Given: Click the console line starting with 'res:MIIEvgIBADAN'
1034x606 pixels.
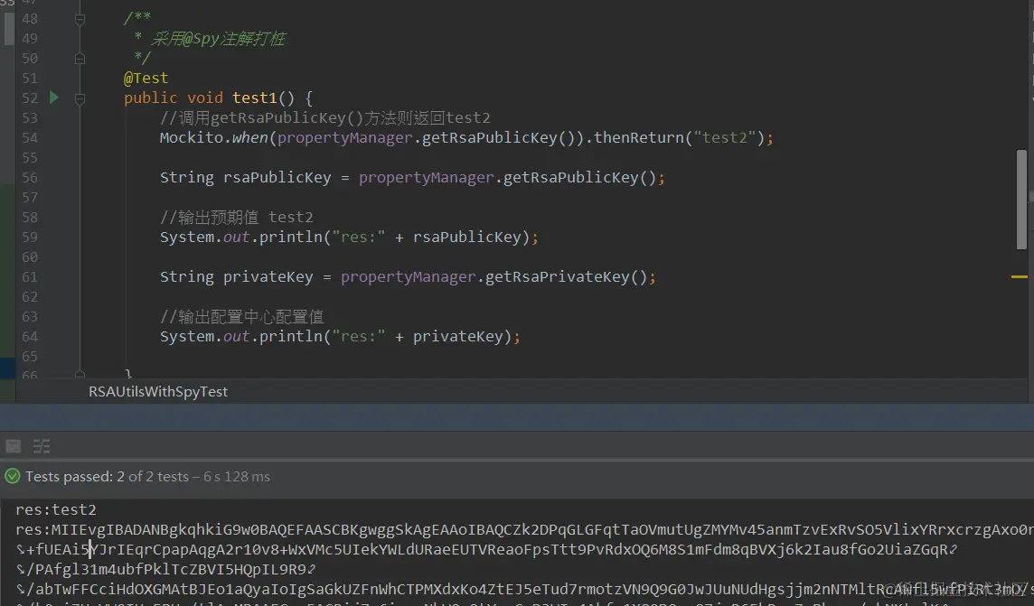Looking at the screenshot, I should (524, 529).
